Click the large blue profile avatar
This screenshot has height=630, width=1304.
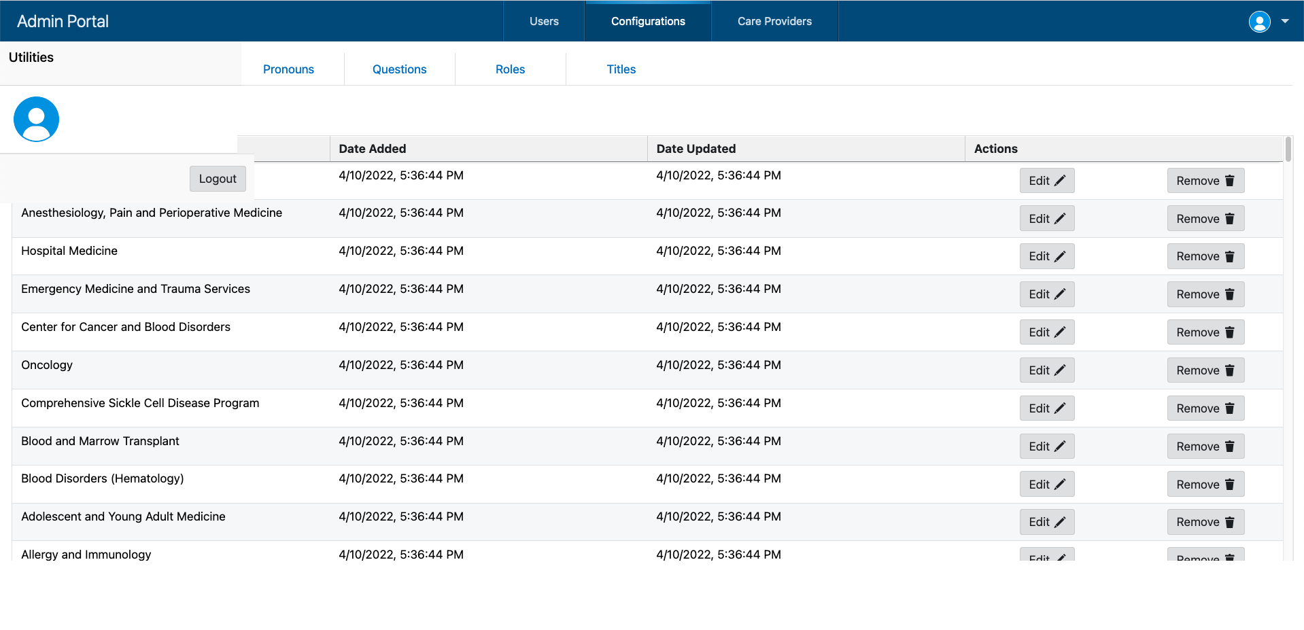click(36, 118)
